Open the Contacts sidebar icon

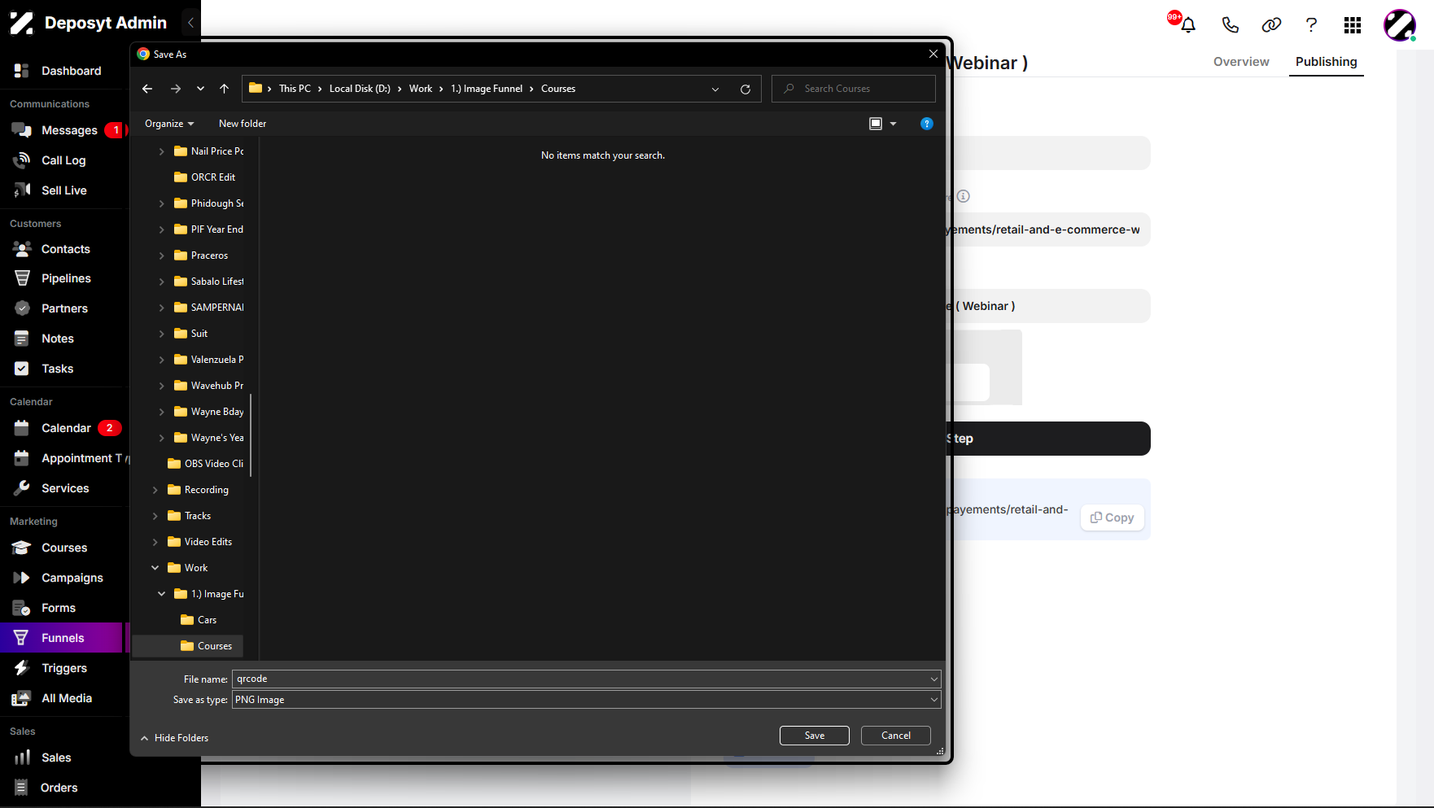(x=22, y=249)
